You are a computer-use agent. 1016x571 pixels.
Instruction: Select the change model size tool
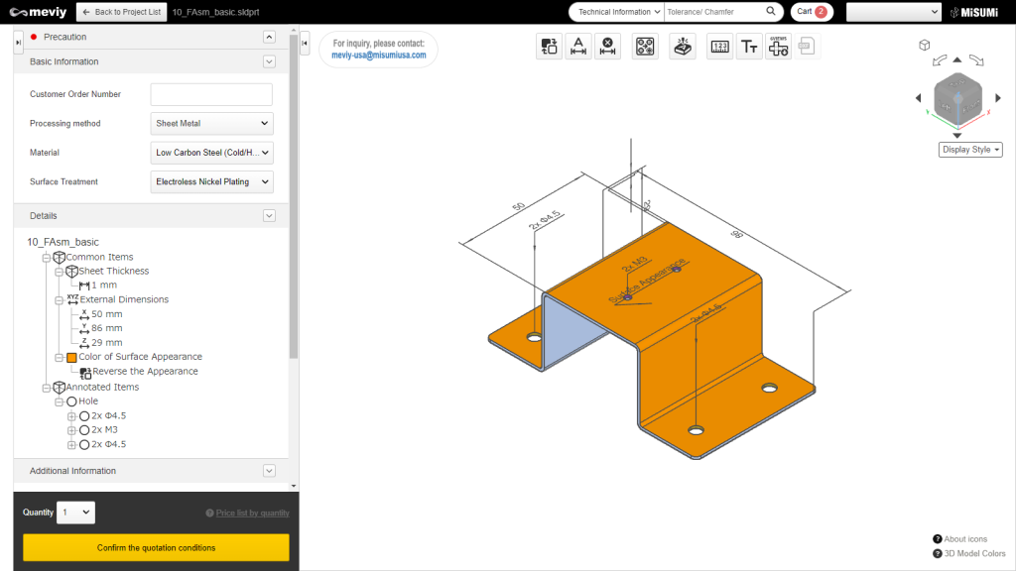point(549,46)
